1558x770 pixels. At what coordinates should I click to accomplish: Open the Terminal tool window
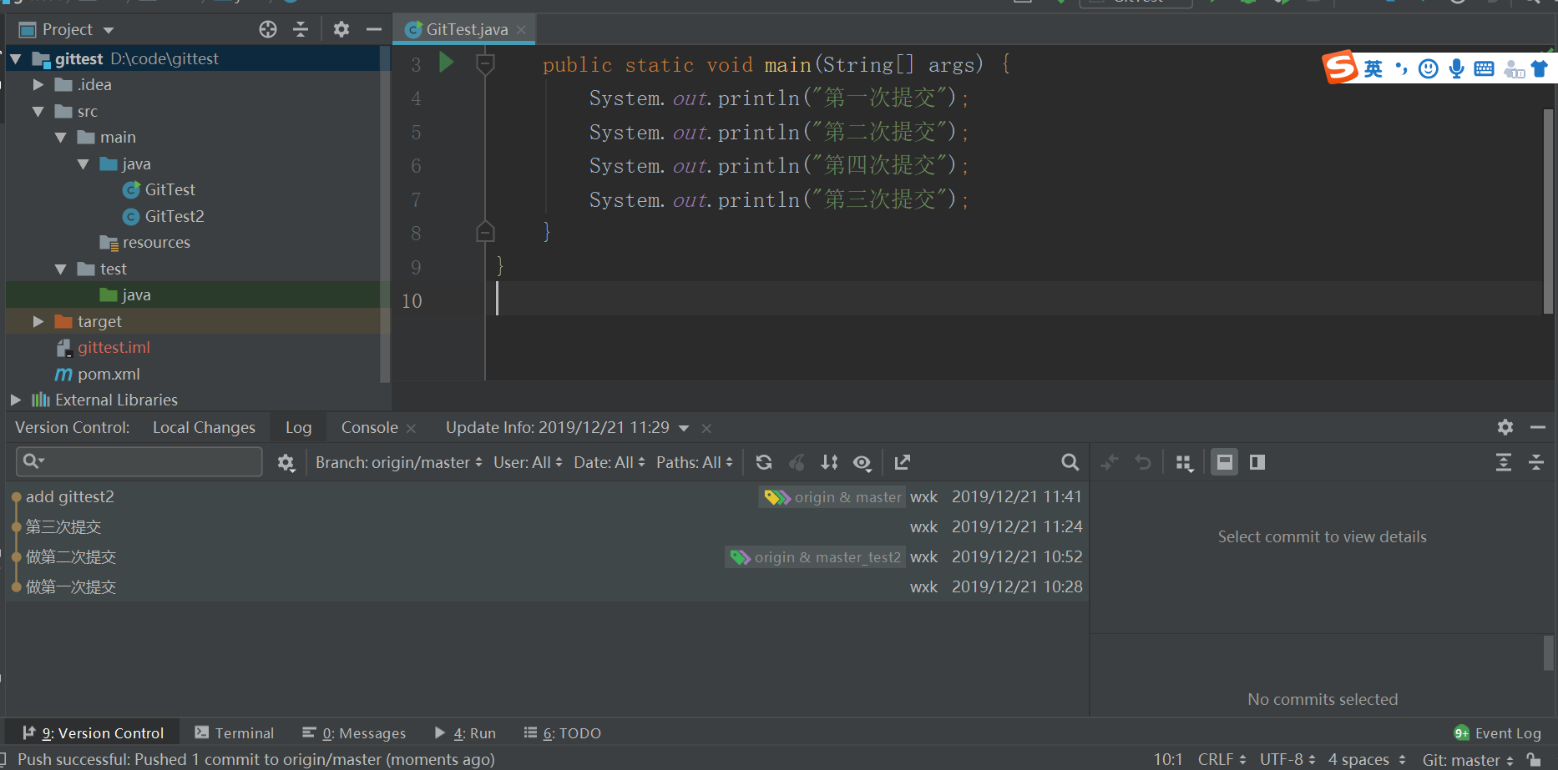click(x=234, y=732)
